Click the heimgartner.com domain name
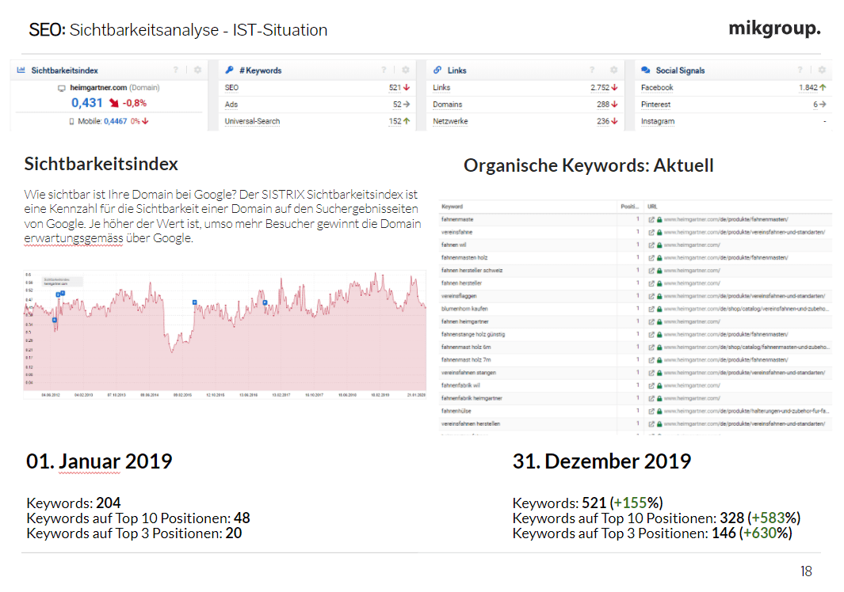This screenshot has width=844, height=592. (98, 88)
